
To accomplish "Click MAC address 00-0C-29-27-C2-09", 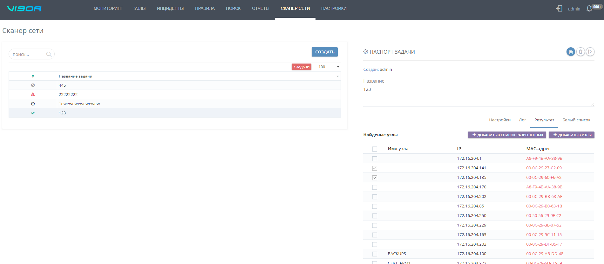I will pos(544,168).
